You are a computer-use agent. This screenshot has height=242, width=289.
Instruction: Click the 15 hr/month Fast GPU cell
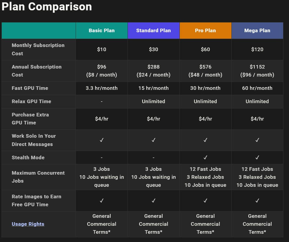click(x=154, y=88)
